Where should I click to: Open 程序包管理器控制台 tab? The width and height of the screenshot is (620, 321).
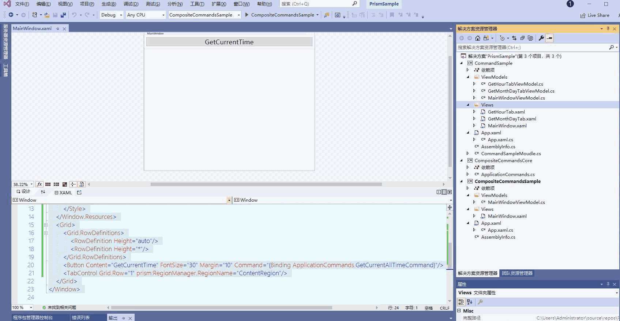click(33, 317)
